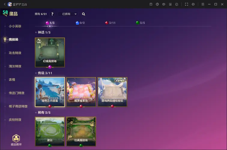Image resolution: width=227 pixels, height=150 pixels.
Task: Select the pink gem 1/3 tab
Action: coord(50,23)
